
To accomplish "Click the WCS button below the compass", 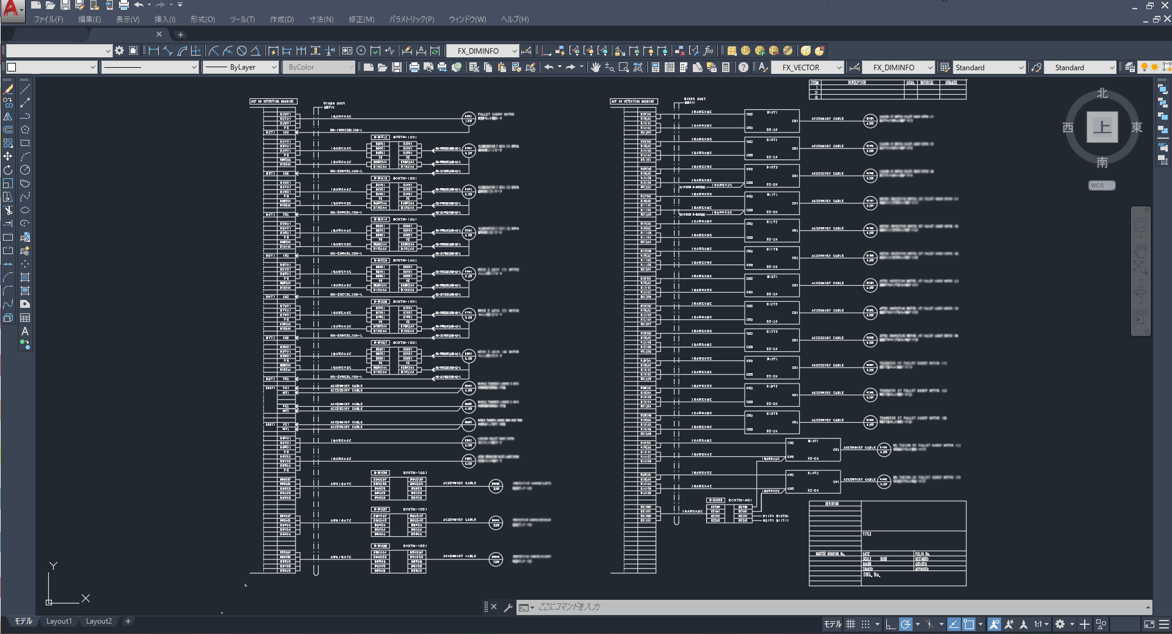I will [1101, 186].
